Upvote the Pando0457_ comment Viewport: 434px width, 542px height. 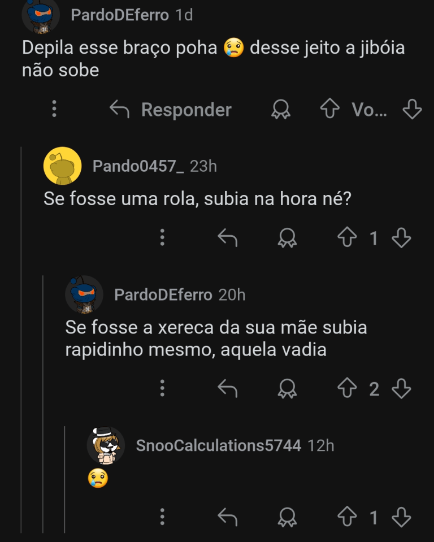(x=345, y=238)
